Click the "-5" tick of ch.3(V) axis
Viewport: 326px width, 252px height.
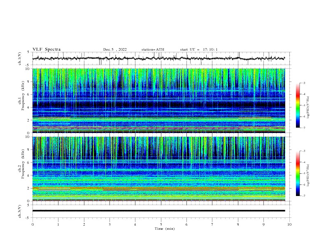28,218
